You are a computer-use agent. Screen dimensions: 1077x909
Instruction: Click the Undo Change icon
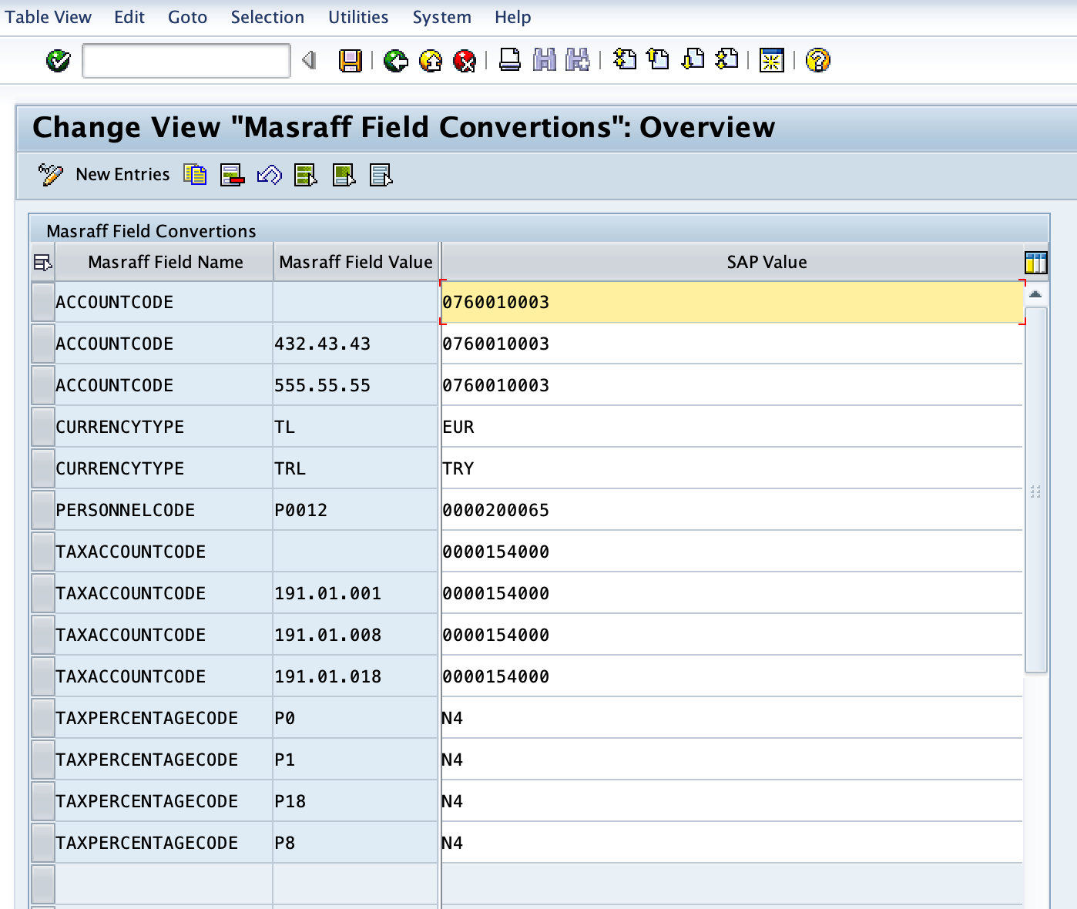269,175
